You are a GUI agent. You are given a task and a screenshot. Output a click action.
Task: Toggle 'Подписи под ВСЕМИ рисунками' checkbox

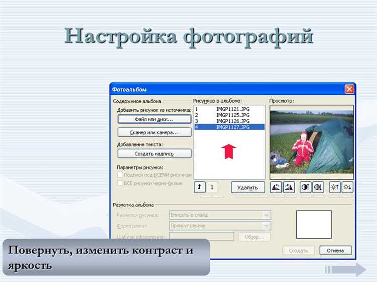[120, 175]
